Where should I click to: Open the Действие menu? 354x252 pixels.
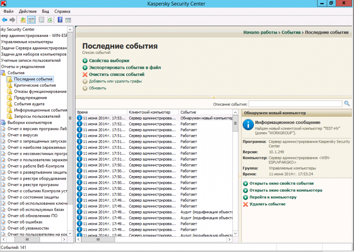tap(27, 11)
